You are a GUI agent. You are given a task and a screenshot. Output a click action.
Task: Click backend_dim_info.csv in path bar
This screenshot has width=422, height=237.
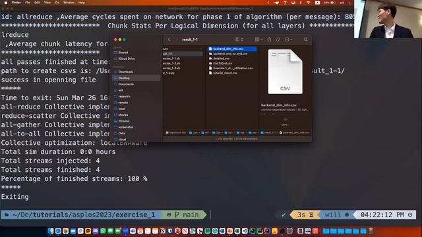294,133
